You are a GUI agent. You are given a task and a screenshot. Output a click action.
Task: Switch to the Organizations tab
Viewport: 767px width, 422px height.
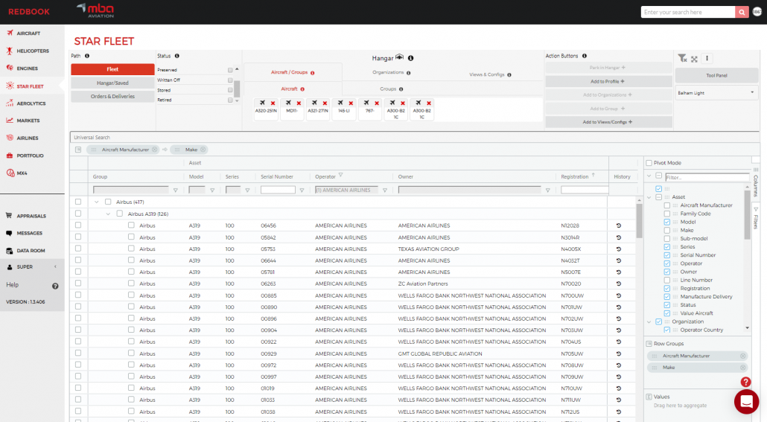[x=391, y=72]
